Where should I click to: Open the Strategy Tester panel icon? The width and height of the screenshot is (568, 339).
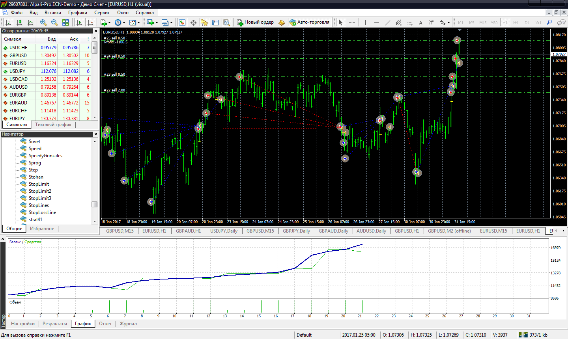pyautogui.click(x=226, y=22)
